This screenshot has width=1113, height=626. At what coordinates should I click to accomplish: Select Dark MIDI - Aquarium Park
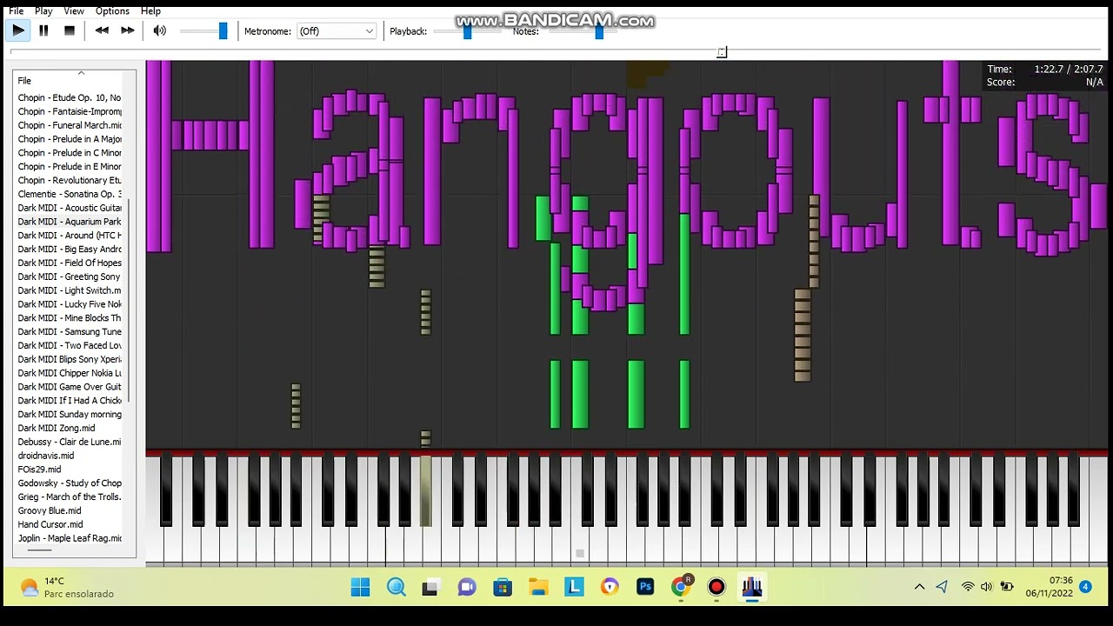click(70, 222)
